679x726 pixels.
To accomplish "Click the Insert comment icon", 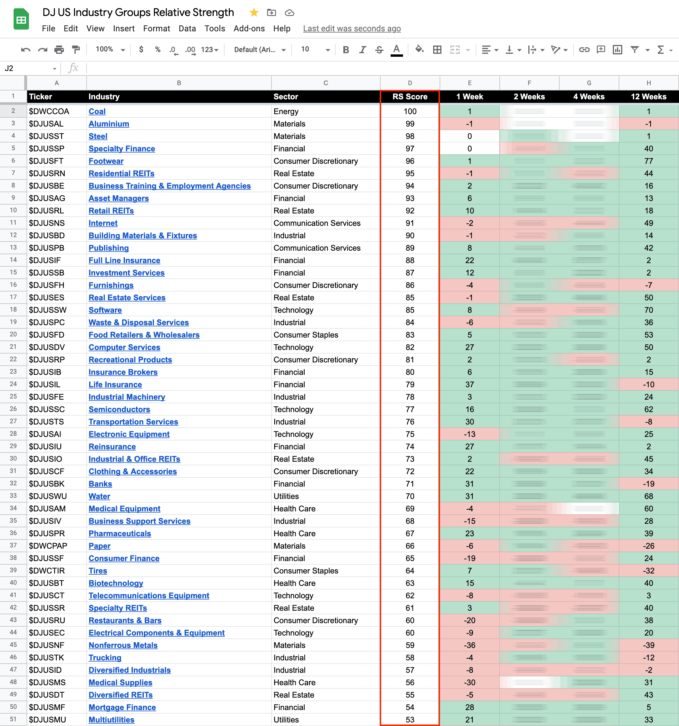I will [601, 50].
